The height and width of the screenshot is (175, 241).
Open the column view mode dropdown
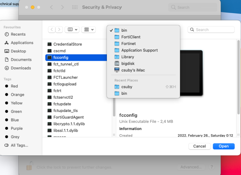72,30
